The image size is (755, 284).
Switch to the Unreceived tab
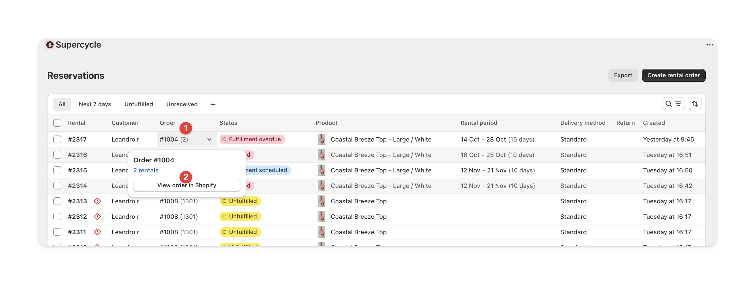tap(182, 104)
